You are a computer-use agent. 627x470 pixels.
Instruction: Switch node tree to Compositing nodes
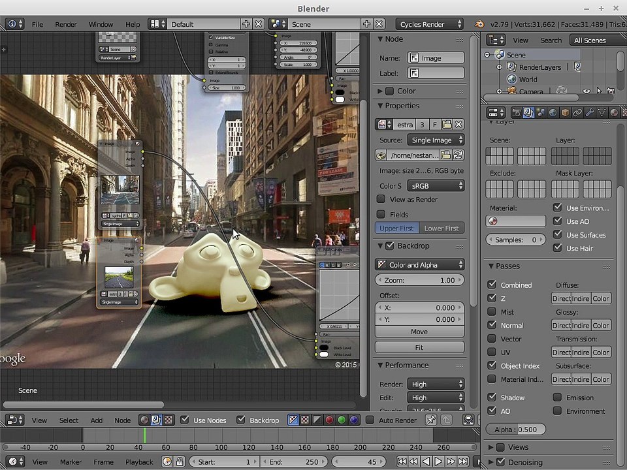[156, 420]
